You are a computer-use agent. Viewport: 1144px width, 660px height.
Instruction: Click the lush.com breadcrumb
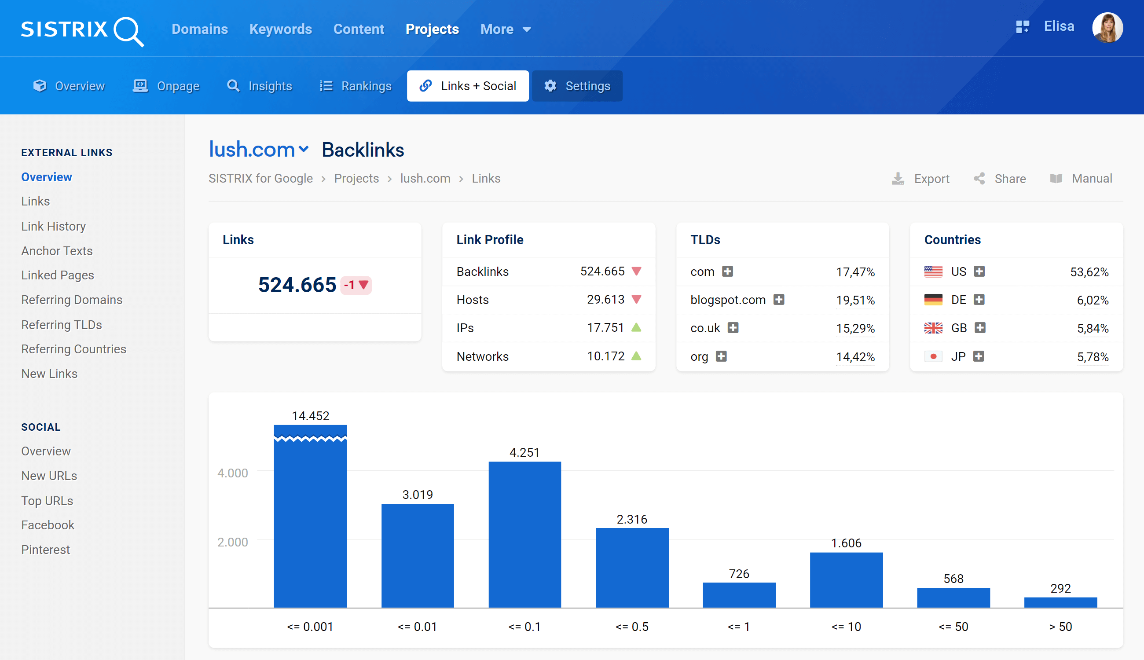[425, 179]
